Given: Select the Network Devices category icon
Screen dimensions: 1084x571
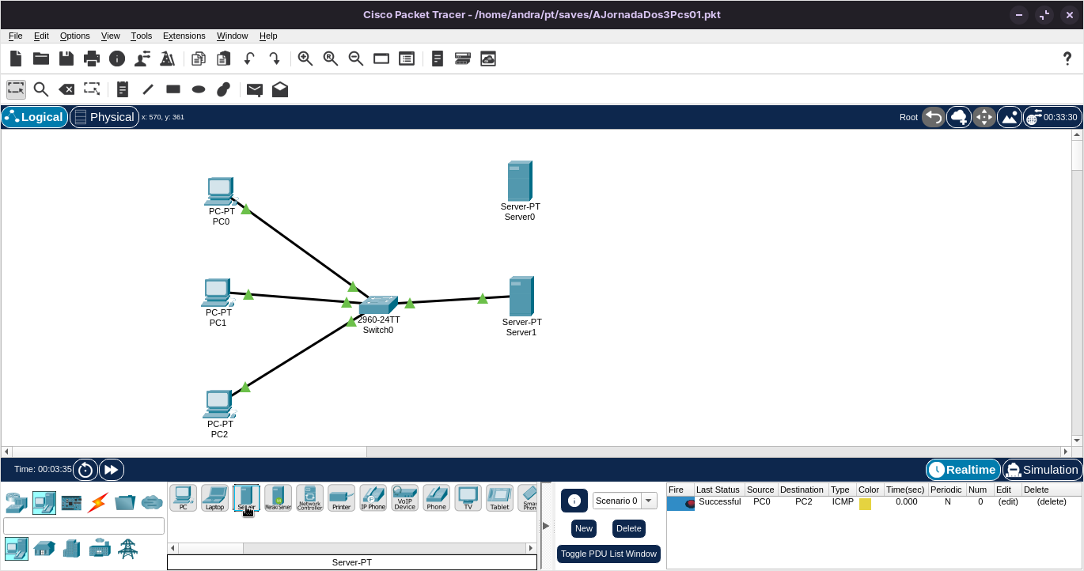Looking at the screenshot, I should 16,501.
